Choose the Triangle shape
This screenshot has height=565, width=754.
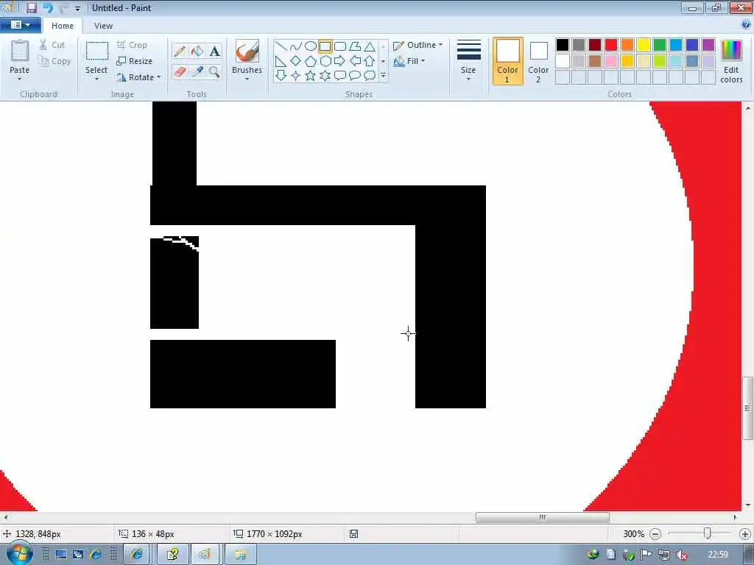[x=370, y=46]
